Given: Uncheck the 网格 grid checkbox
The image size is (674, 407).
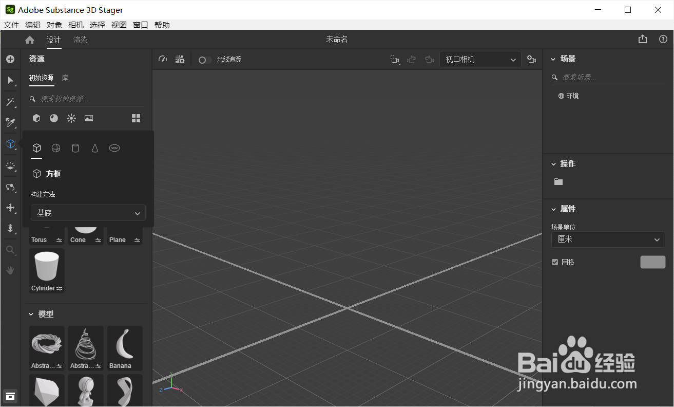Looking at the screenshot, I should (555, 262).
